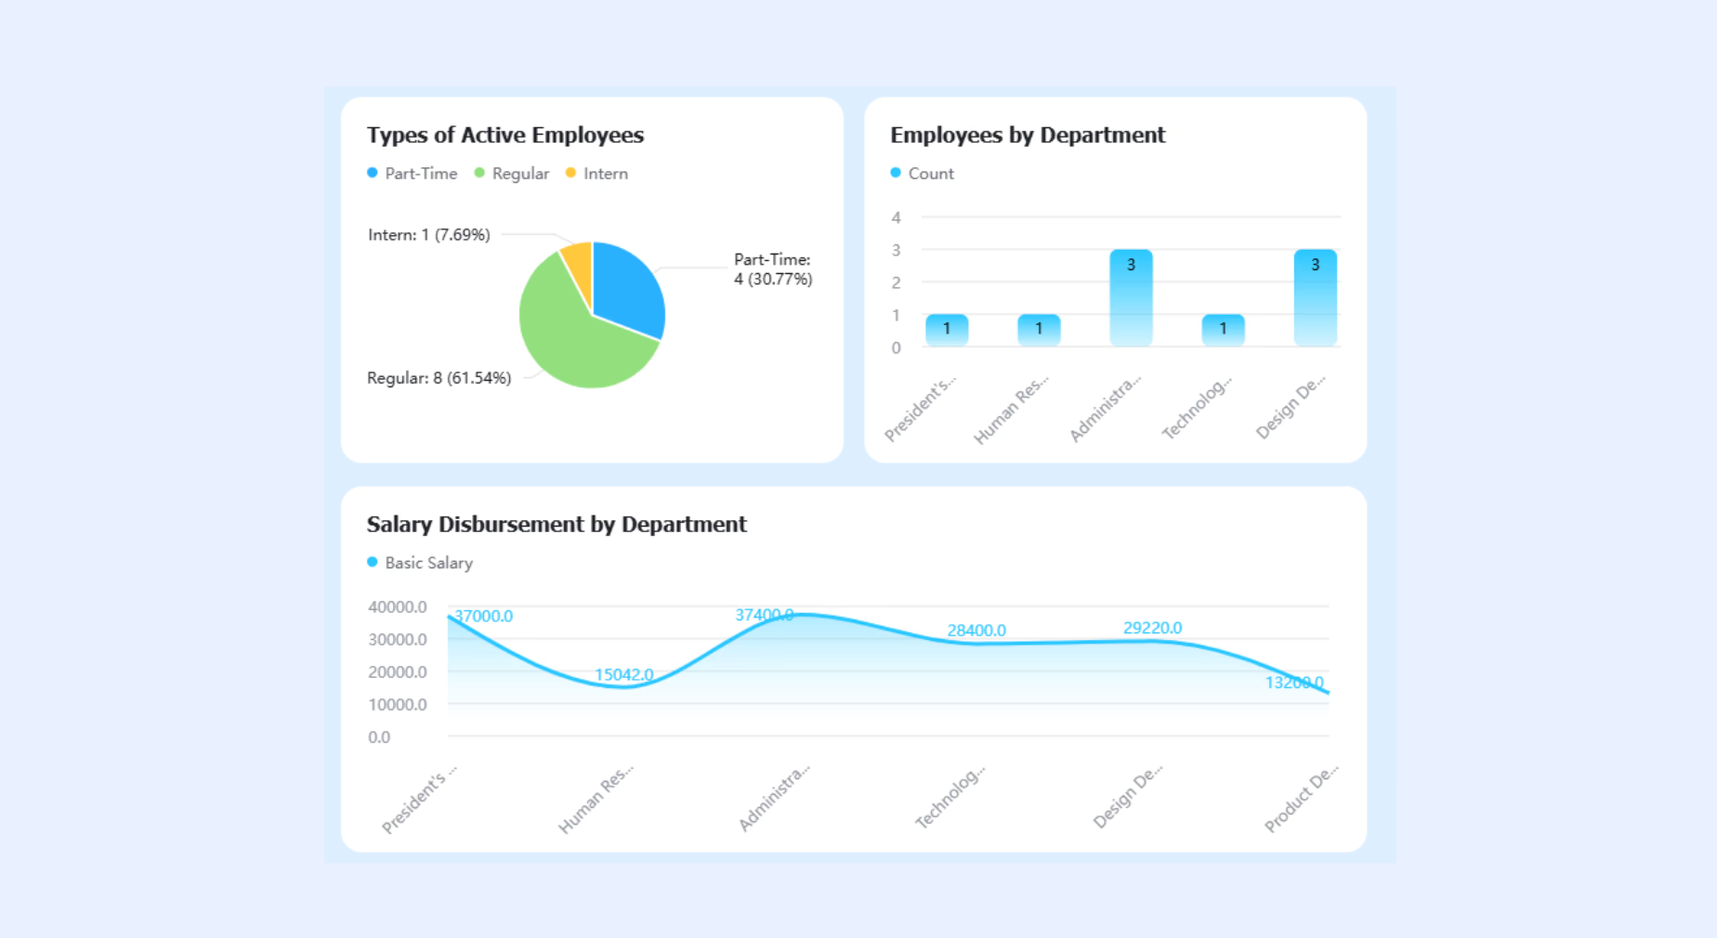This screenshot has height=938, width=1717.
Task: Click the President's bar in Employees by Department
Action: (947, 331)
